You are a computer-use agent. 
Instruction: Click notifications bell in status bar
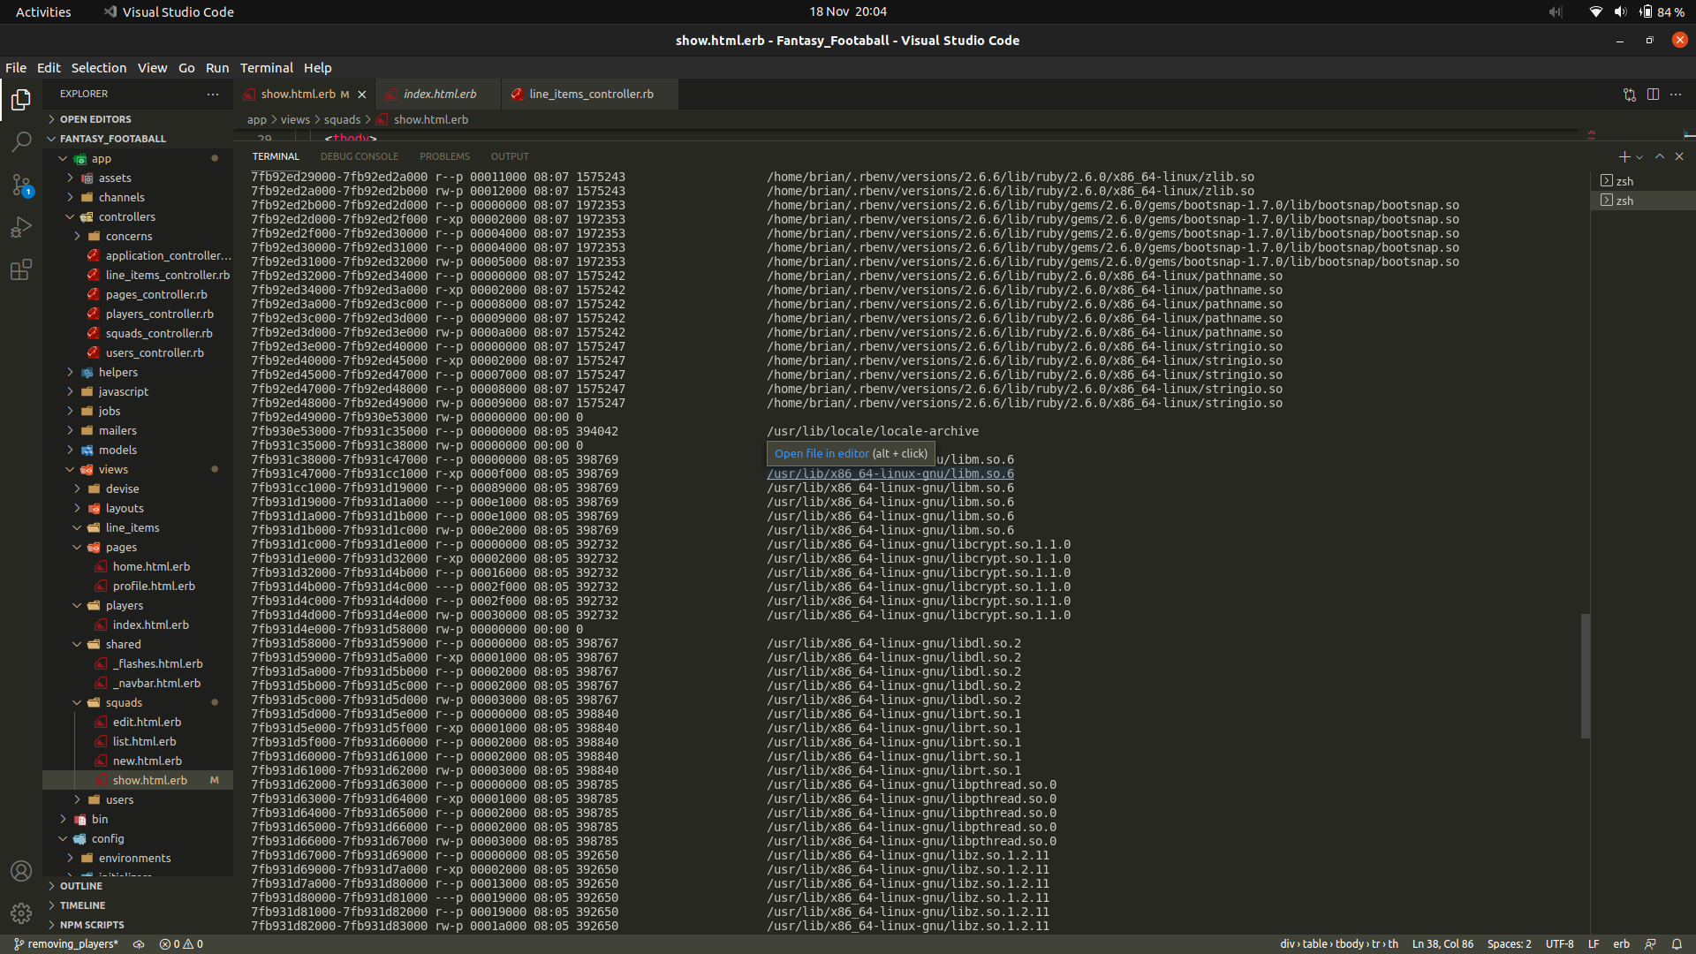(x=1677, y=943)
